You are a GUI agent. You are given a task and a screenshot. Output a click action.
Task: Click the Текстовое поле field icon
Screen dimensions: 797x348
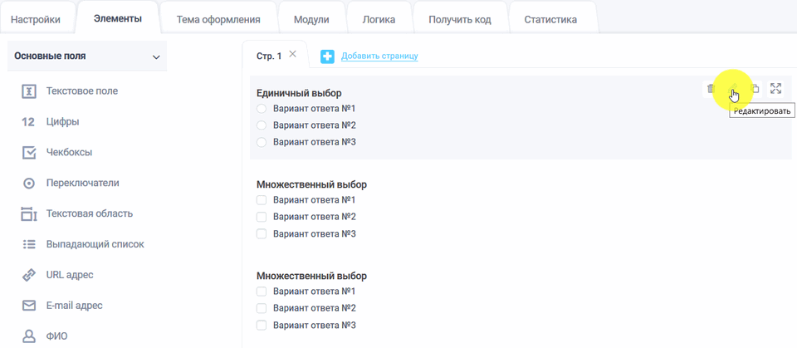tap(29, 91)
